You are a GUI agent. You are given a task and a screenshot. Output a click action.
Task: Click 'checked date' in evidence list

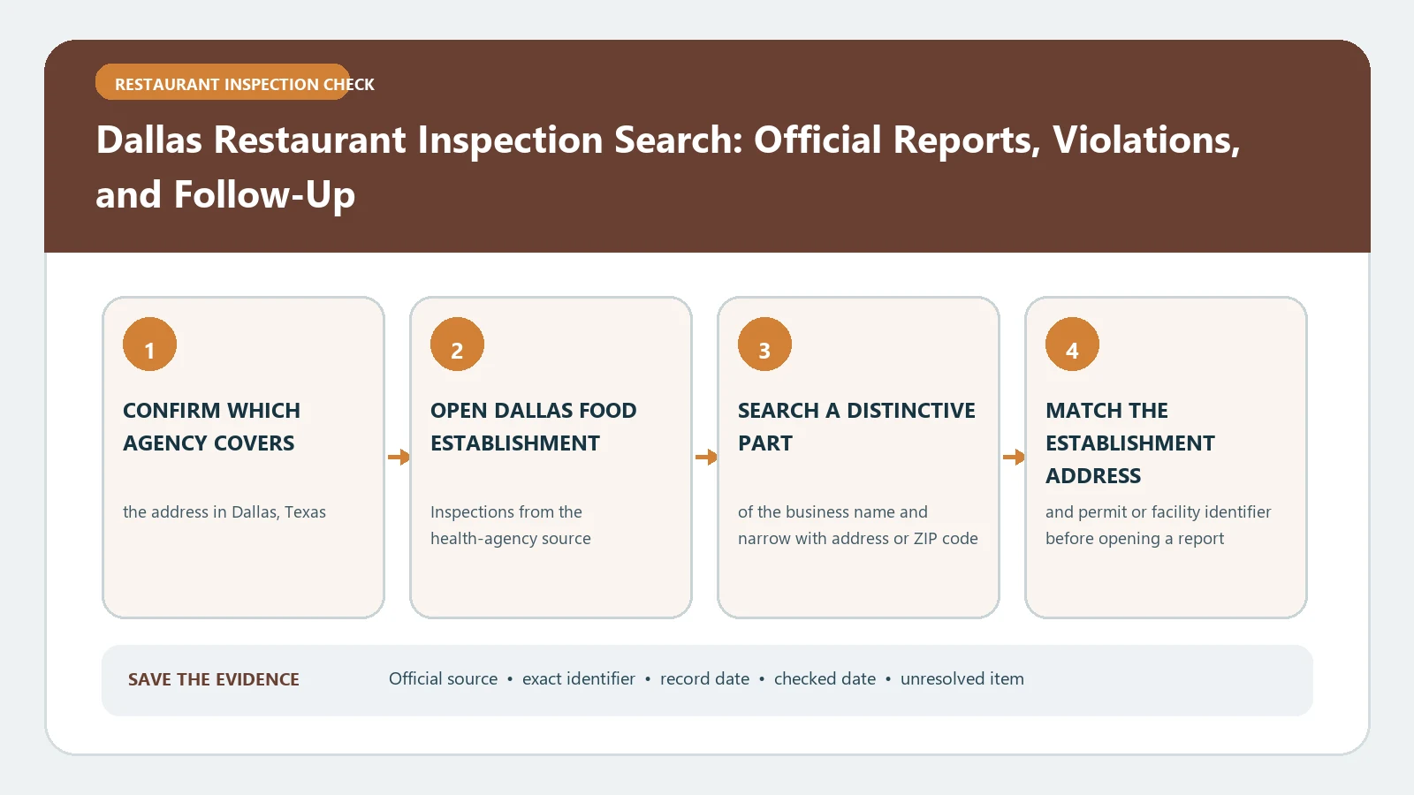click(825, 679)
